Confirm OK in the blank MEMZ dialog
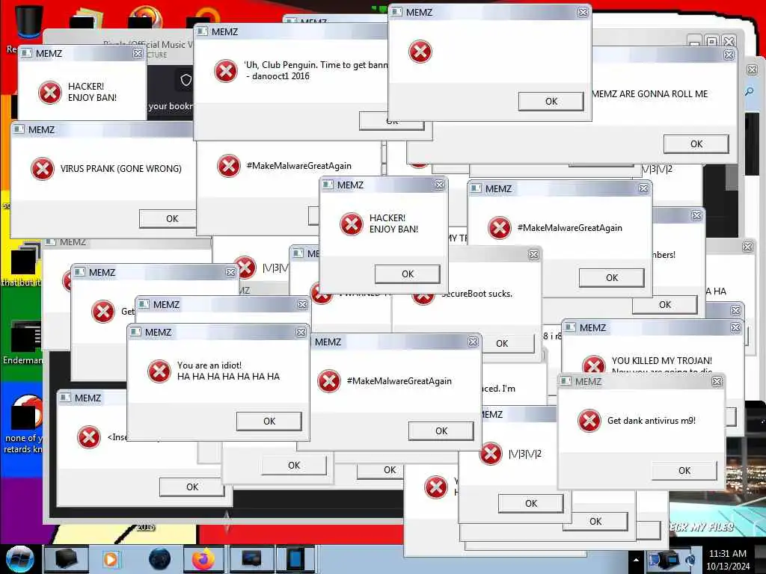The width and height of the screenshot is (766, 574). coord(551,101)
